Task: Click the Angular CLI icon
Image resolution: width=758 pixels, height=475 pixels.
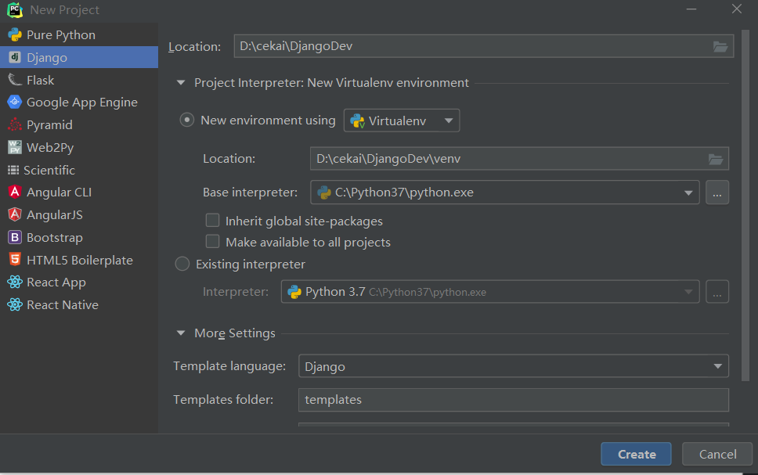Action: [14, 193]
